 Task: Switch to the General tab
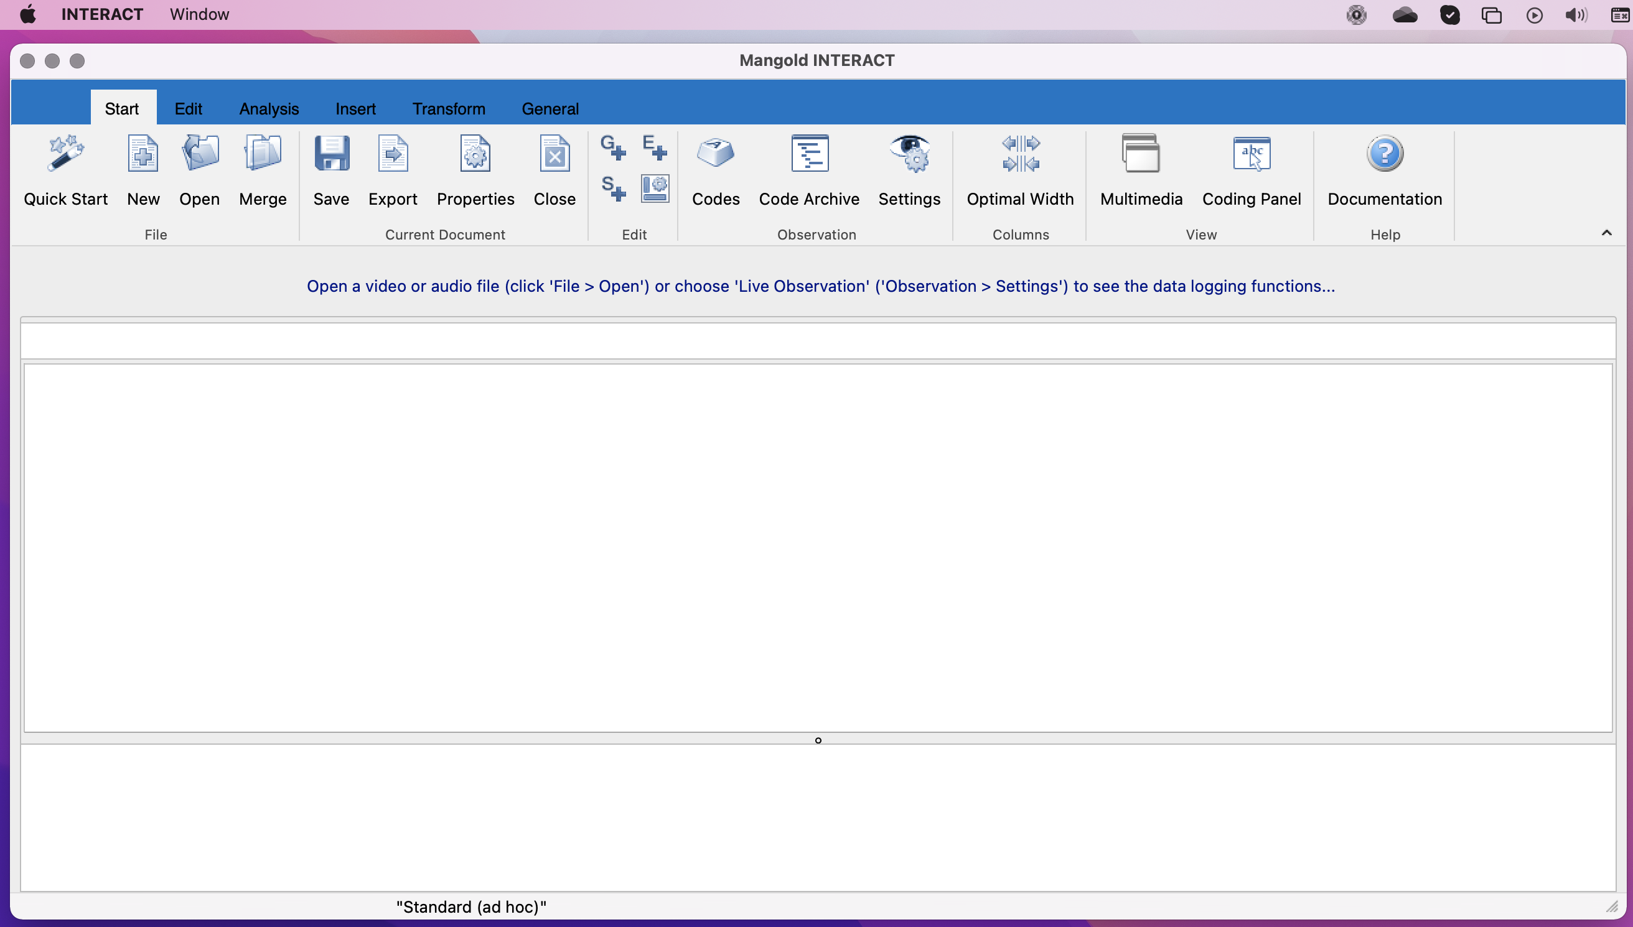550,109
